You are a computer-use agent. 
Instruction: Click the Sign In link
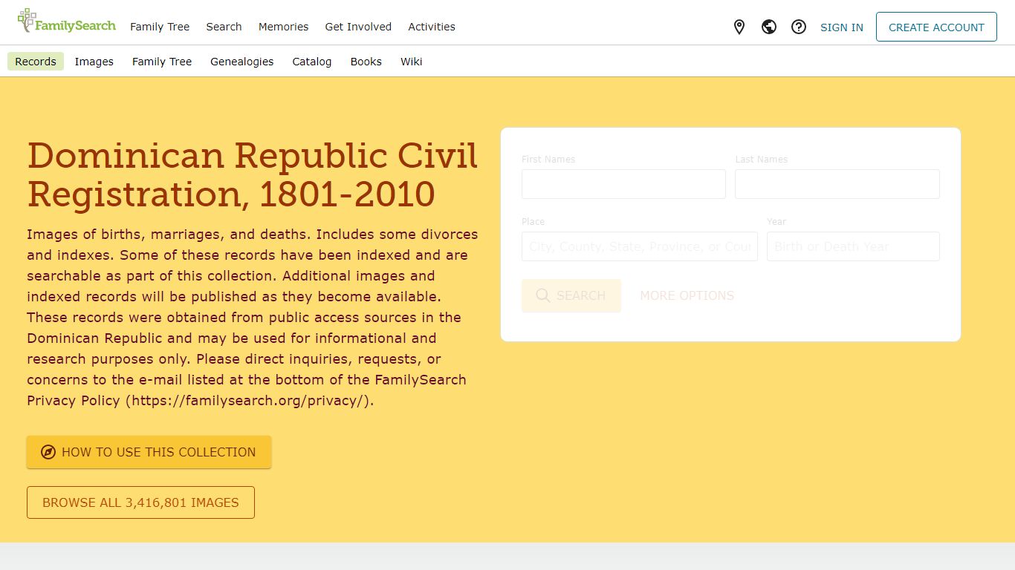click(x=842, y=27)
